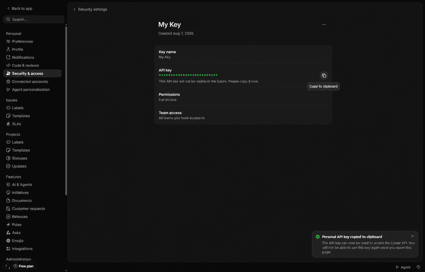
Task: Open the Releases settings
Action: pyautogui.click(x=32, y=217)
